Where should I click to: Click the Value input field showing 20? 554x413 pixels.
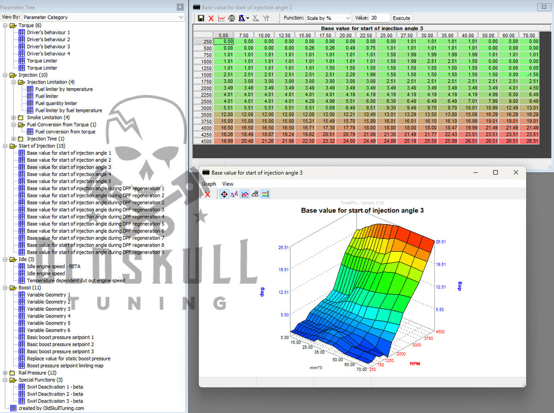click(379, 18)
